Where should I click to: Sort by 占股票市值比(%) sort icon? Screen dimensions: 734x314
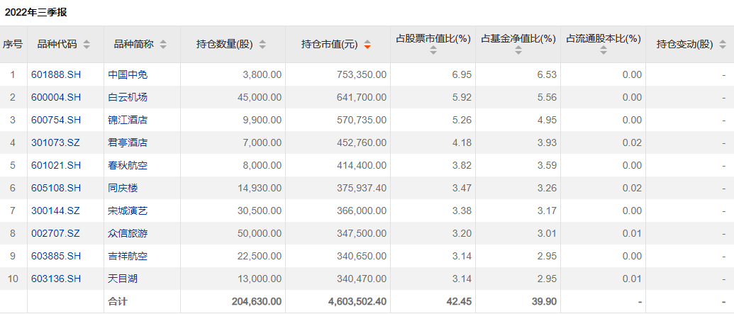433,50
